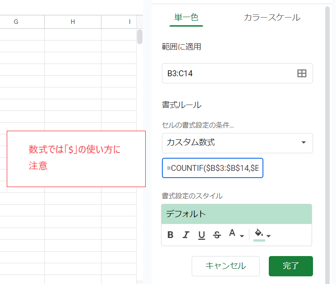Open the text color picker
The width and height of the screenshot is (336, 284).
[x=232, y=233]
